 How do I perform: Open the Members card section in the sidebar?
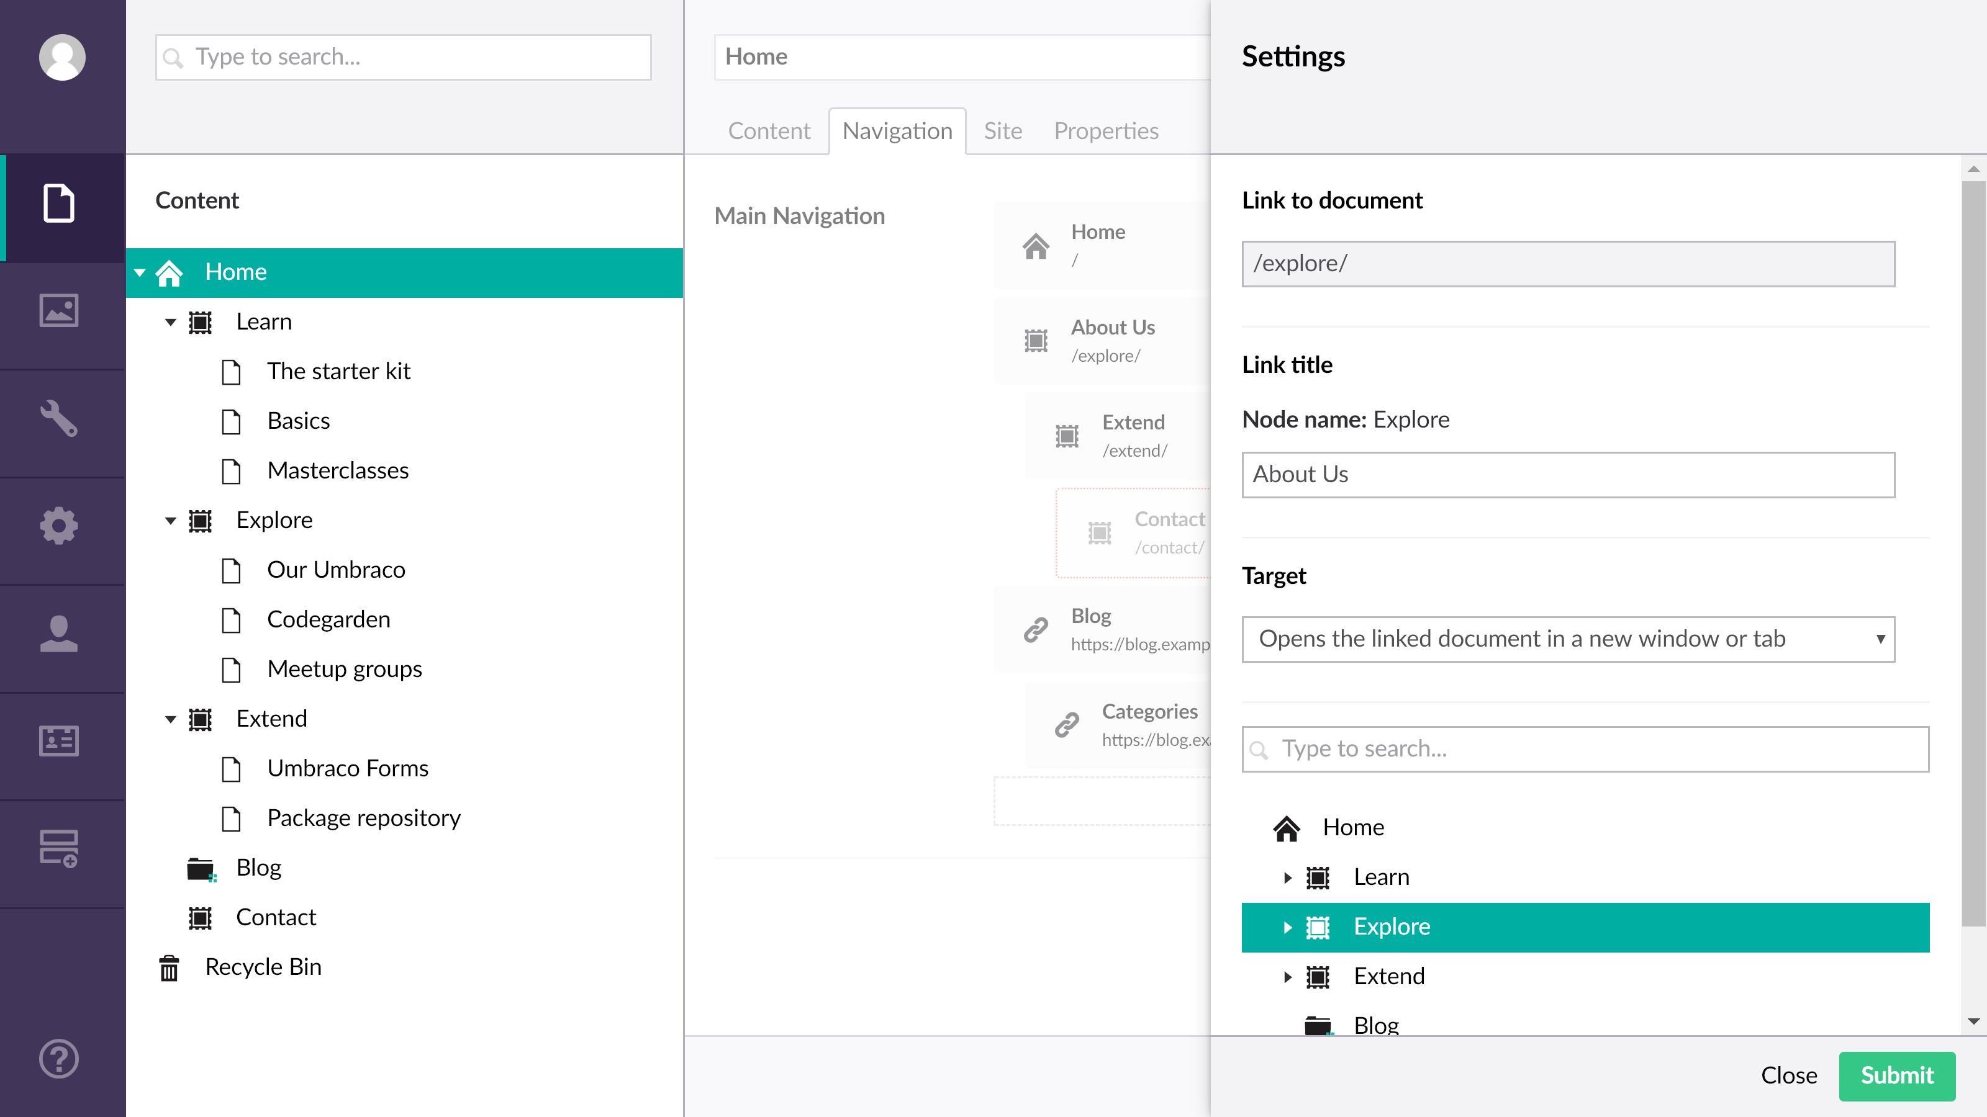58,741
